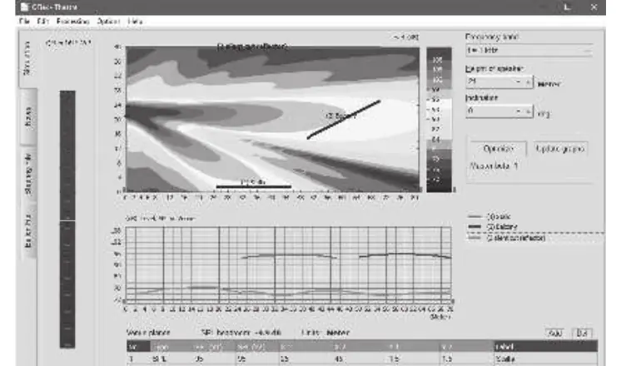This screenshot has height=366, width=621.
Task: Click the Inclination value field
Action: (490, 111)
